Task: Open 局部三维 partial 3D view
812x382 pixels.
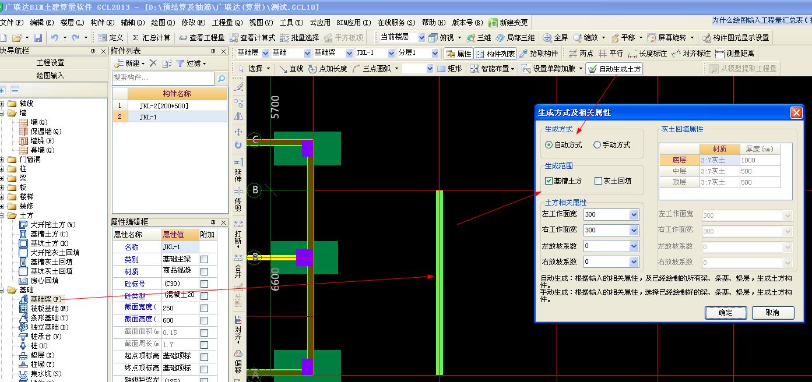Action: pos(515,38)
